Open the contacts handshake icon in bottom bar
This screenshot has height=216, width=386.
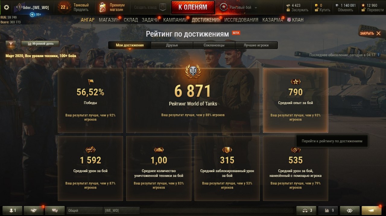pos(33,211)
